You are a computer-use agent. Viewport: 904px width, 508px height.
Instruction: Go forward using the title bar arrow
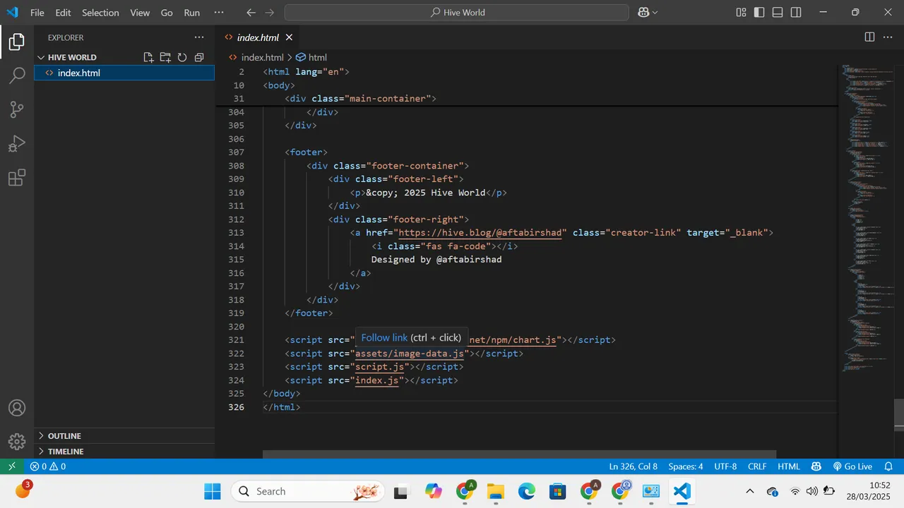(x=270, y=12)
